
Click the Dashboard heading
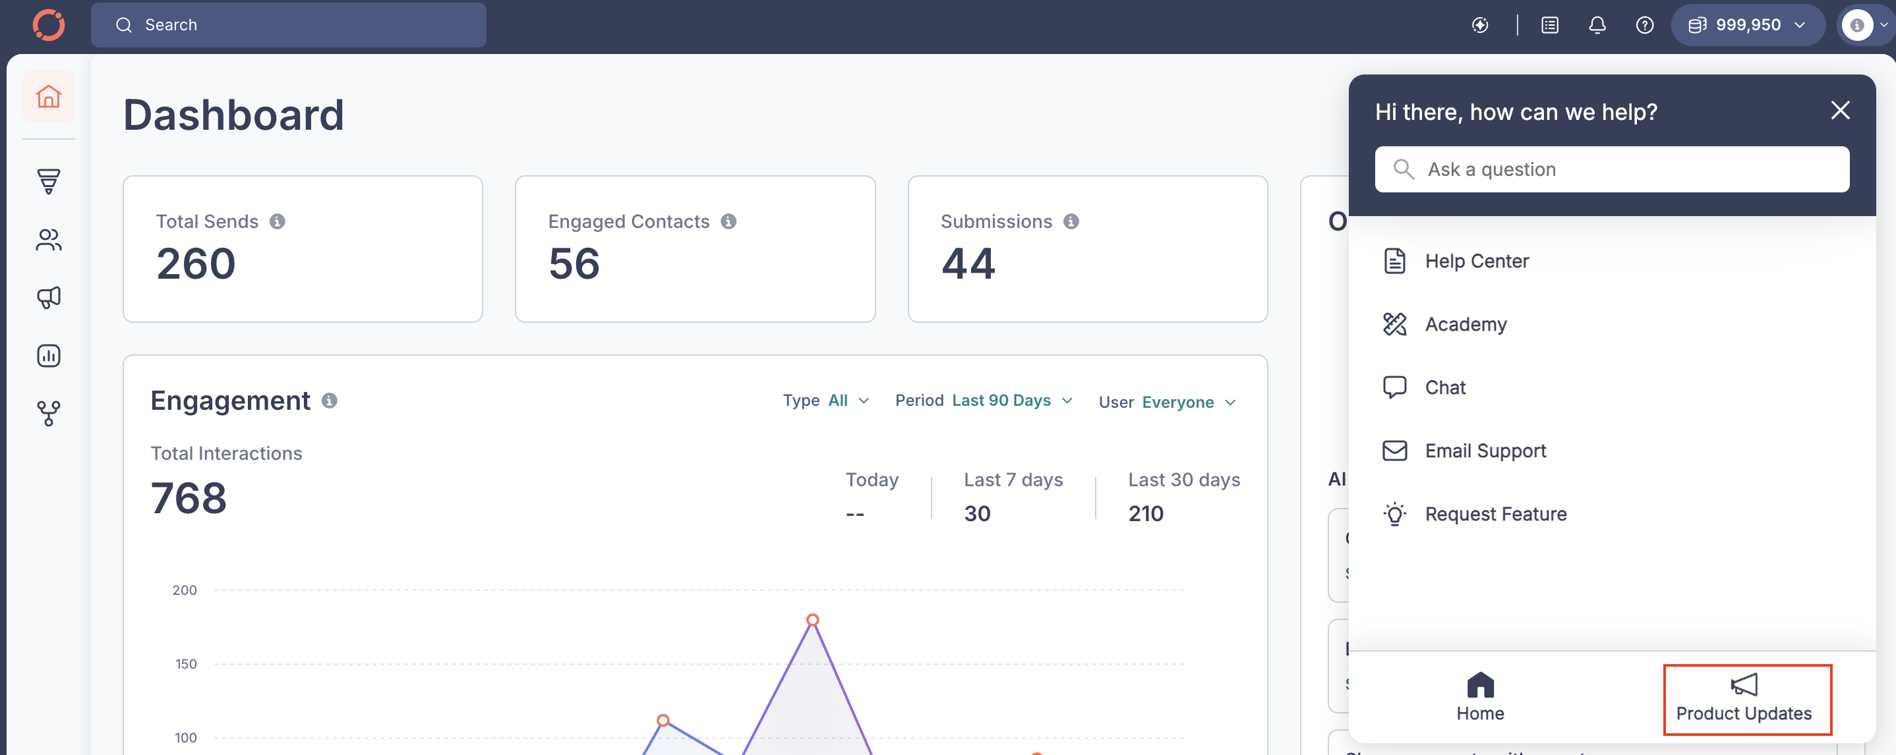(233, 115)
